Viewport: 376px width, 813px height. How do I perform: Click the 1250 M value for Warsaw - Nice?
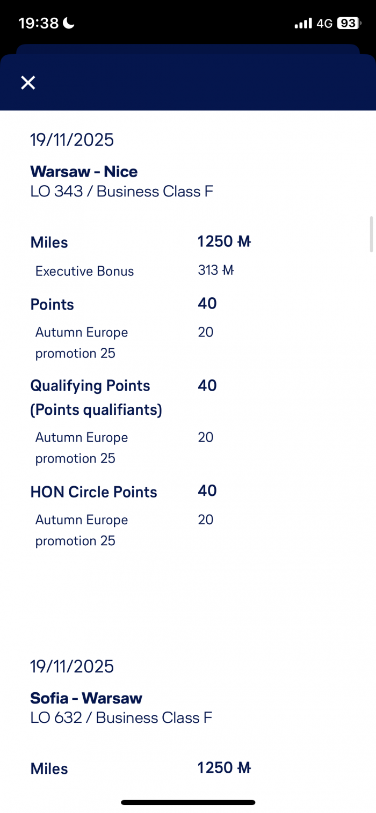[x=224, y=242]
